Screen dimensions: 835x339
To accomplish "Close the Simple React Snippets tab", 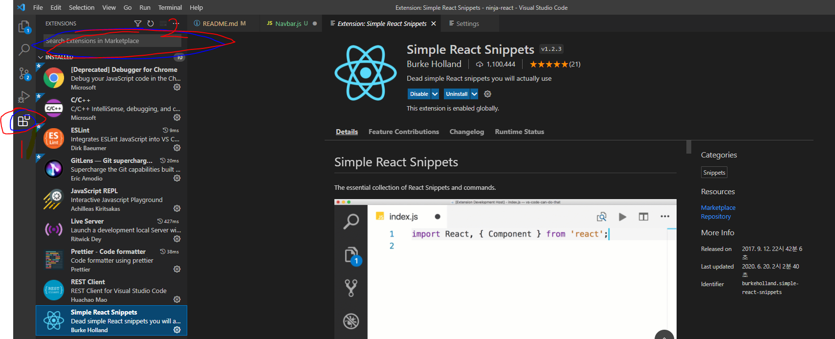I will pos(434,23).
